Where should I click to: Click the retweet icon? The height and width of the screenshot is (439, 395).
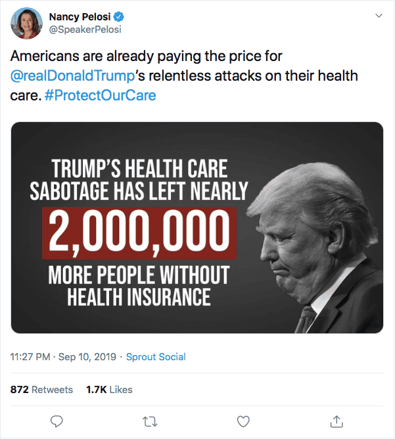tap(151, 420)
